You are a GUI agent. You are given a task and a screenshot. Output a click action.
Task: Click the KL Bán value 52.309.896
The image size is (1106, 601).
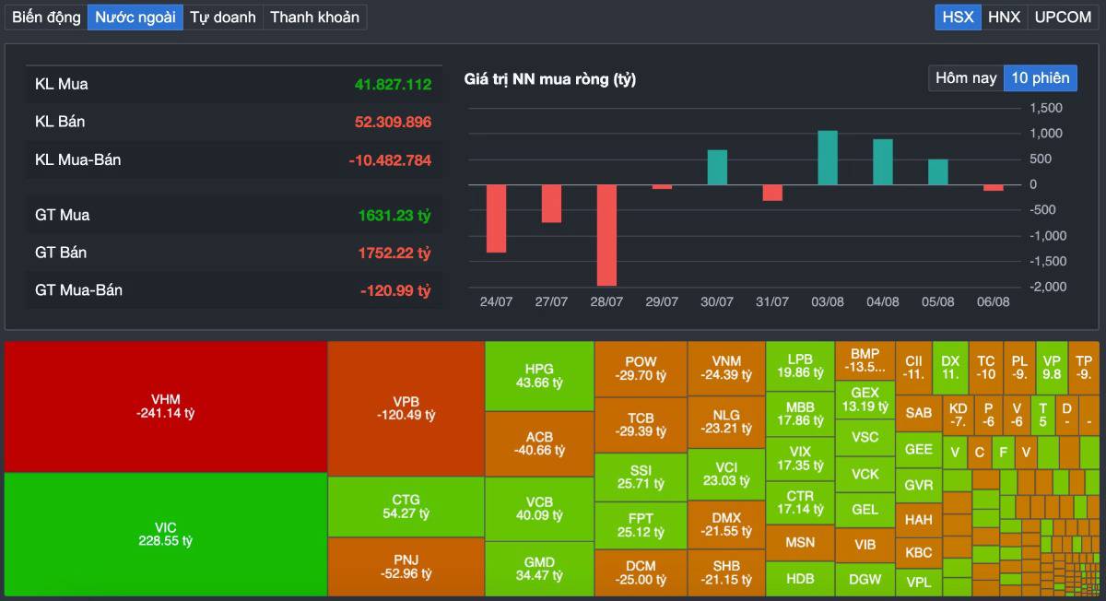click(393, 122)
